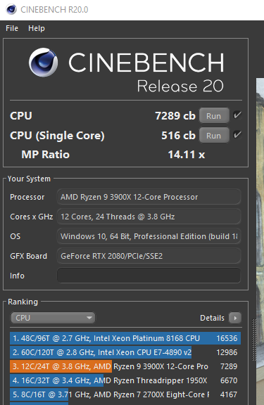The width and height of the screenshot is (264, 405).
Task: Click the Cinebench logo sphere in header
Action: [43, 63]
